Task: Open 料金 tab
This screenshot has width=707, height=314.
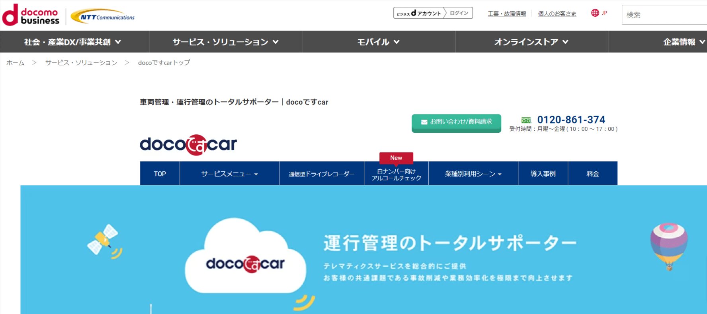Action: point(593,174)
